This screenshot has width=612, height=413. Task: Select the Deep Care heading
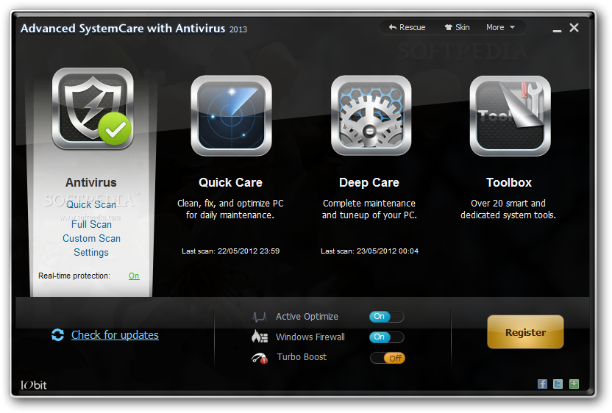pos(369,182)
